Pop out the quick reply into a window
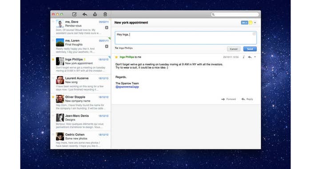The image size is (311, 169). (x=254, y=34)
